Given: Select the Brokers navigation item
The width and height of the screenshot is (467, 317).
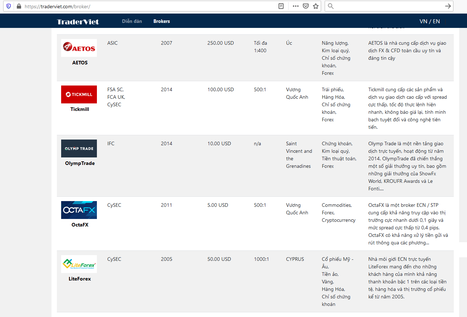Looking at the screenshot, I should pyautogui.click(x=162, y=21).
